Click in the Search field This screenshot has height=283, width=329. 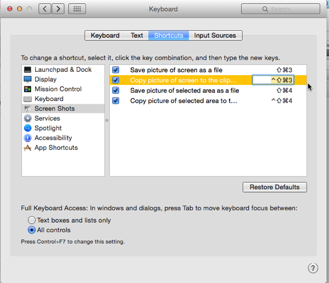281,9
